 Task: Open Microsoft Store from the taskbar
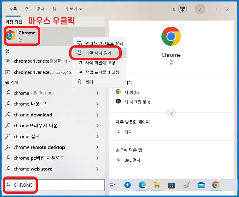171,185
